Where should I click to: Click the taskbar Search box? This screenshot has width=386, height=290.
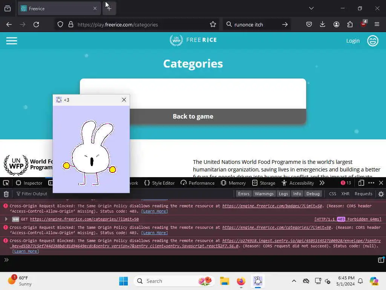[174, 281]
